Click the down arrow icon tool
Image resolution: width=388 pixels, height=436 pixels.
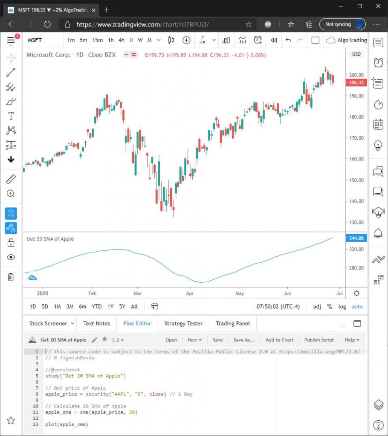[x=11, y=159]
